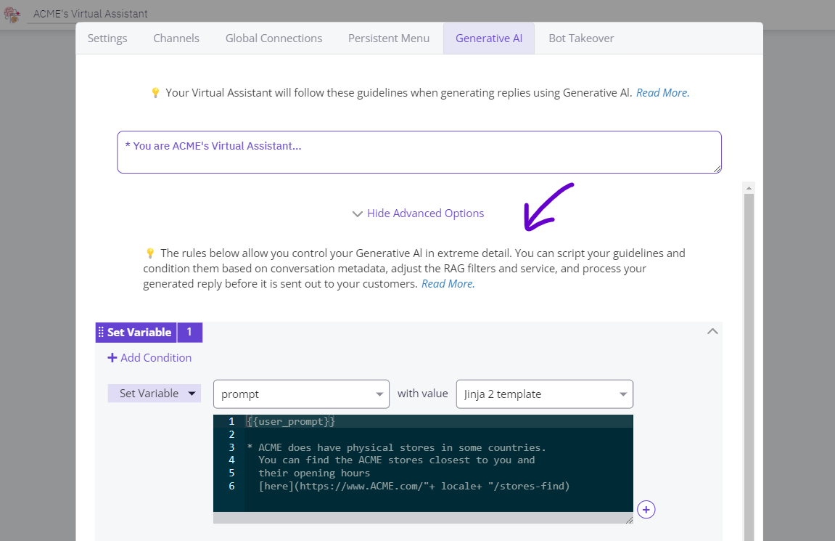Click Read More link below advanced rules

pos(448,284)
